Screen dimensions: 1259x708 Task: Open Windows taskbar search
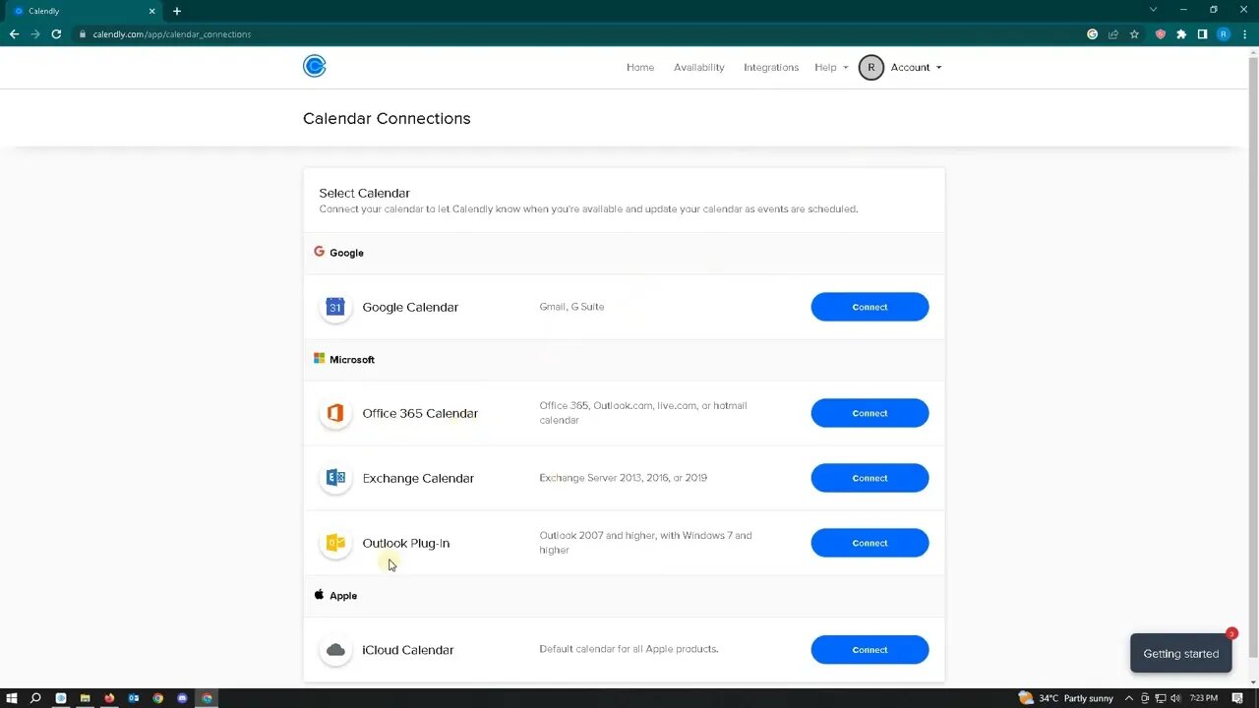tap(35, 698)
